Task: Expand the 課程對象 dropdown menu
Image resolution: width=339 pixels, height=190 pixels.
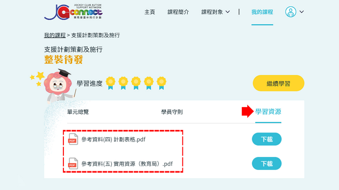Action: click(x=215, y=12)
